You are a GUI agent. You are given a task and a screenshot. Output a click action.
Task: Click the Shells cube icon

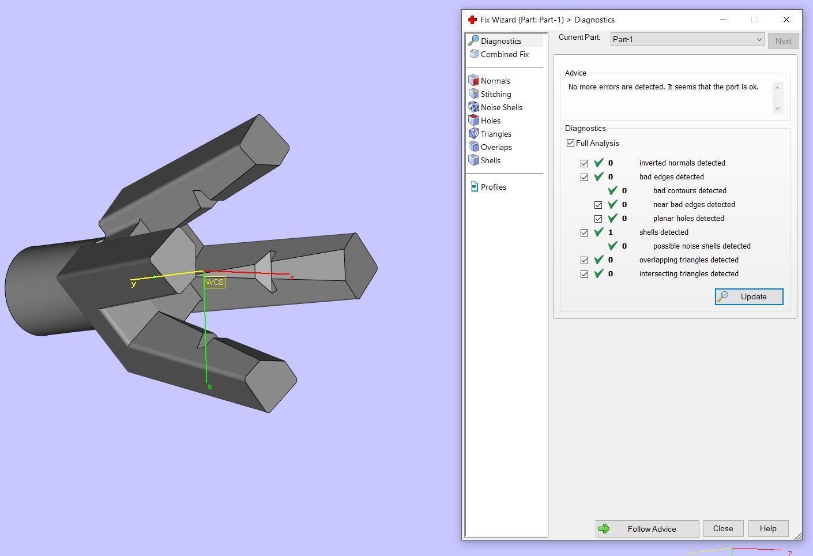(x=474, y=160)
